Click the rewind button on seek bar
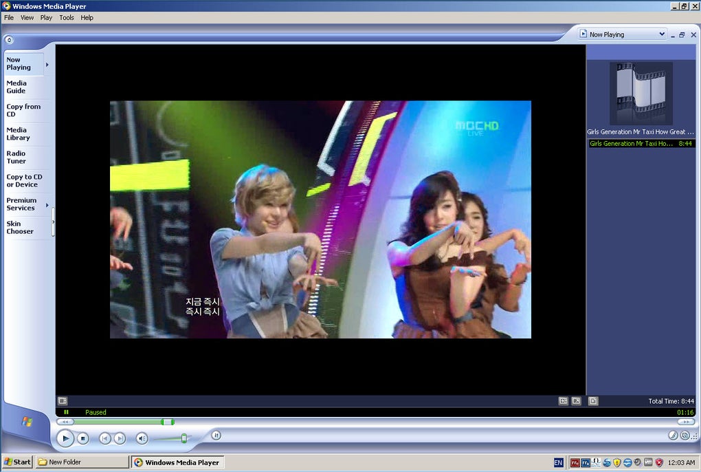701x472 pixels. coord(65,422)
